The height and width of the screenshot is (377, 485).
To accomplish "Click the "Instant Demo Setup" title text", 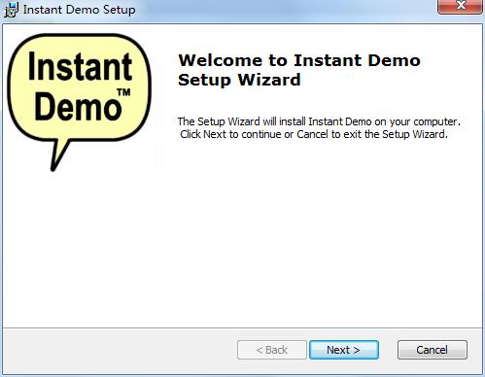I will [79, 10].
